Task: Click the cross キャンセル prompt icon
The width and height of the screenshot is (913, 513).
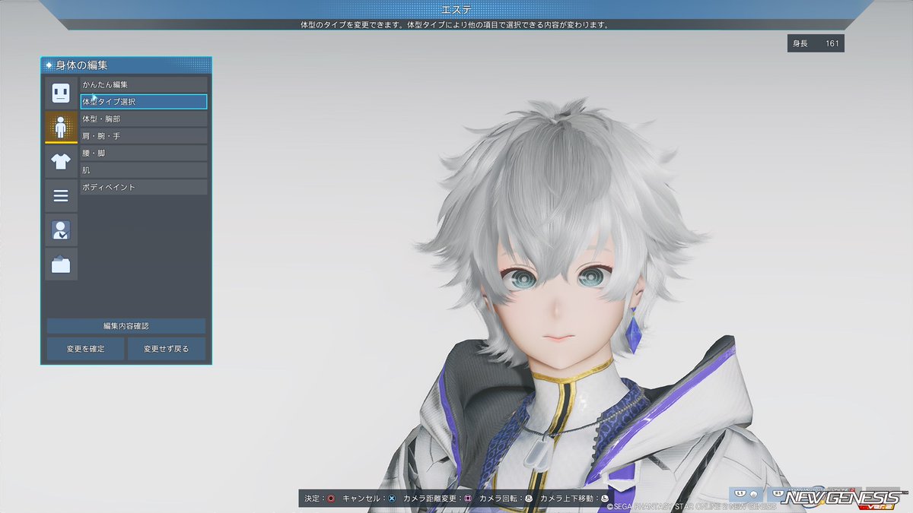Action: click(391, 499)
